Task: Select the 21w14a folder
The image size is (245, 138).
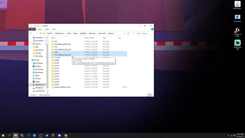Action: (x=56, y=71)
